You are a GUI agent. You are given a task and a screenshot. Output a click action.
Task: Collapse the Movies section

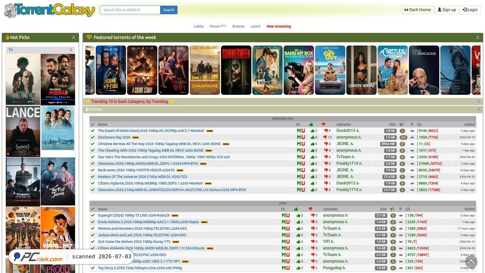click(479, 109)
